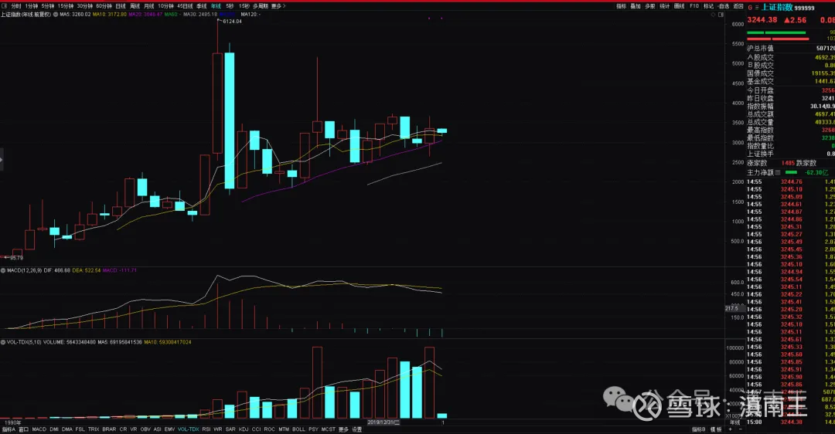
Task: Open the 指标 menu at top right
Action: pos(622,6)
